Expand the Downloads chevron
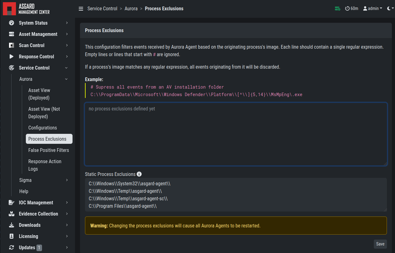The width and height of the screenshot is (395, 253). [x=67, y=225]
